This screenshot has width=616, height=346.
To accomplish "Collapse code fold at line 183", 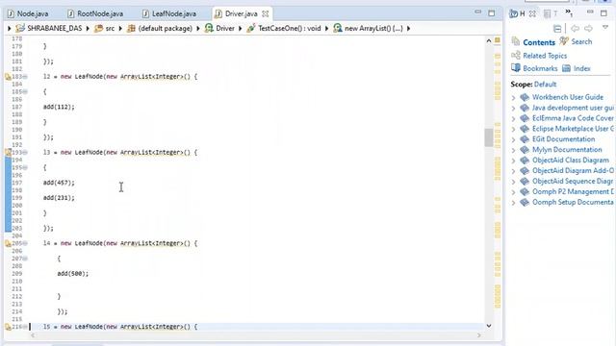I will [x=25, y=77].
